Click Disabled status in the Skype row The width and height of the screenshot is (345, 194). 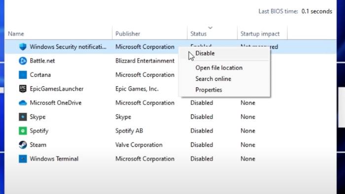(x=202, y=117)
